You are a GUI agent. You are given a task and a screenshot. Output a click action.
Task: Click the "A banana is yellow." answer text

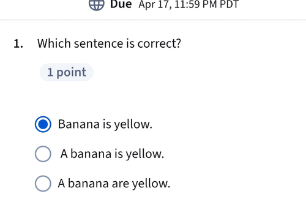[x=112, y=154]
